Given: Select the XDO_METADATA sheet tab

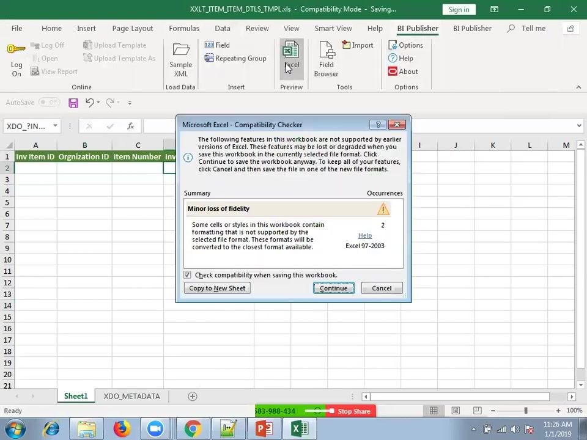Looking at the screenshot, I should click(x=132, y=396).
